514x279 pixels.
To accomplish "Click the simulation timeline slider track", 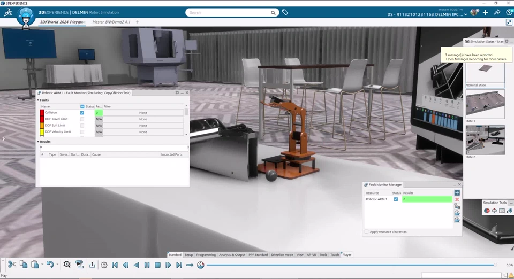I will 351,265.
